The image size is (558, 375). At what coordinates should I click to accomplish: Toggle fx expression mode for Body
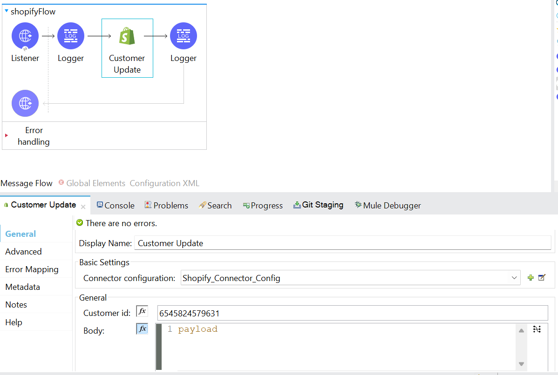tap(142, 329)
